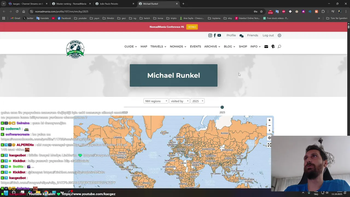Expand the ARCHIVE menu

click(x=212, y=47)
